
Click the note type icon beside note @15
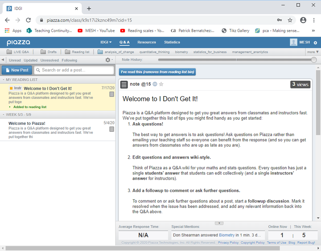tap(124, 85)
